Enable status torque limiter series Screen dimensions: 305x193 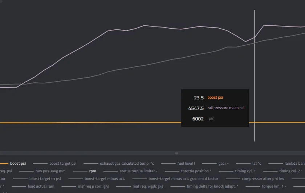[138, 171]
